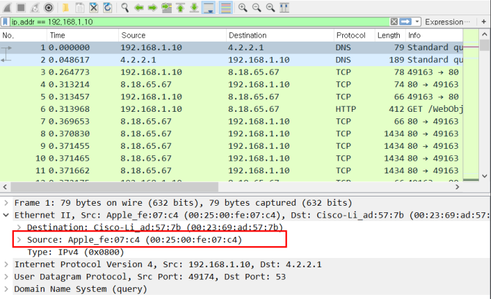Image resolution: width=491 pixels, height=299 pixels.
Task: Add a filter button with plus icon
Action: click(484, 22)
